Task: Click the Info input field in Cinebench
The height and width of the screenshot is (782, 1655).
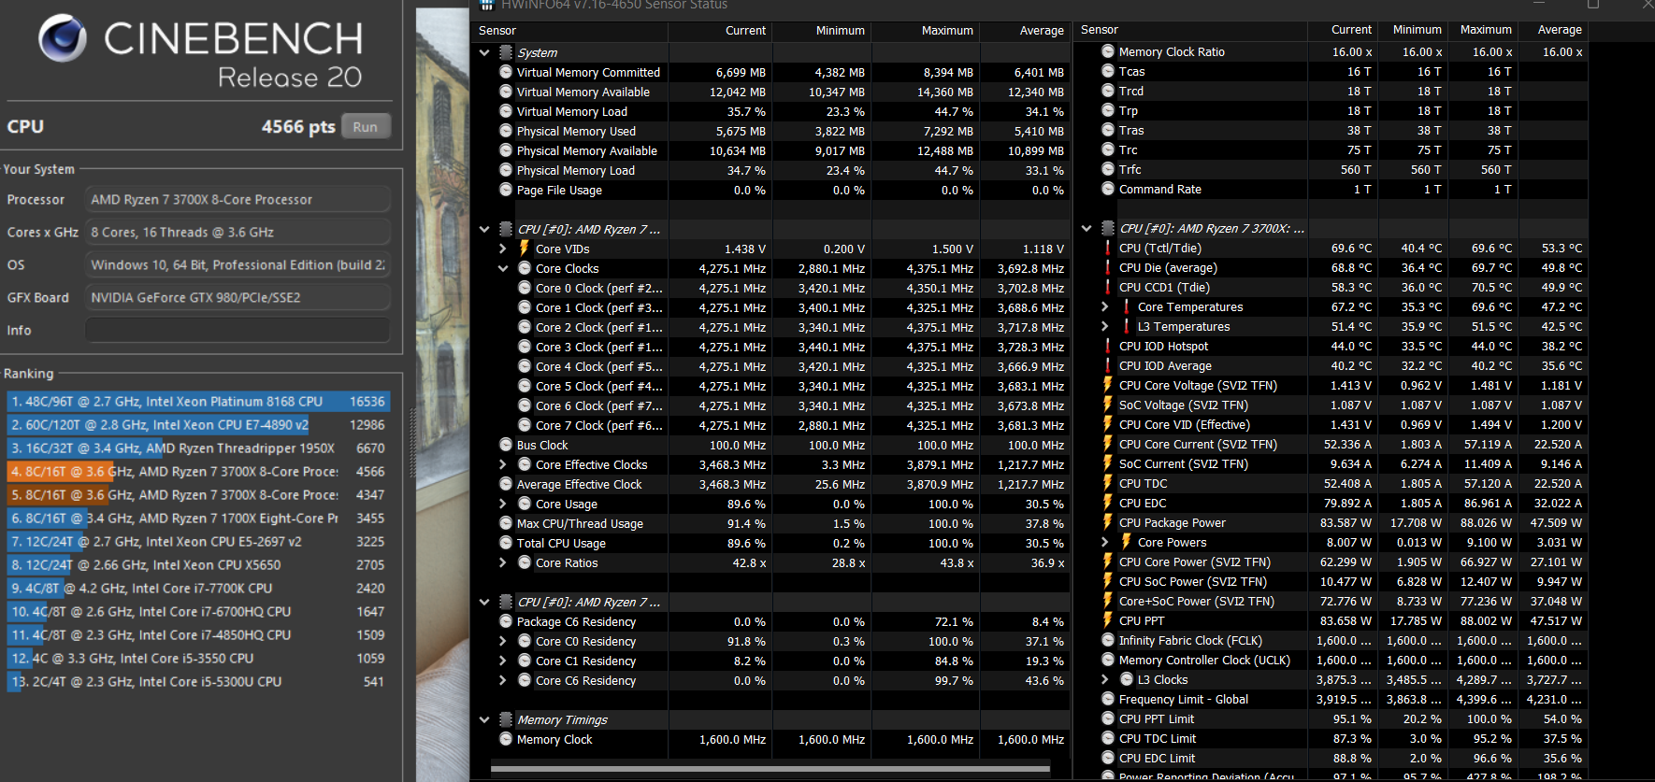Action: (237, 330)
